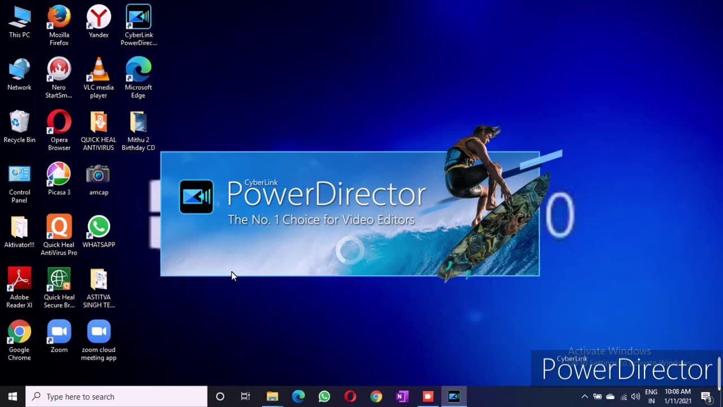
Task: Open battery status in tray
Action: [x=597, y=397]
